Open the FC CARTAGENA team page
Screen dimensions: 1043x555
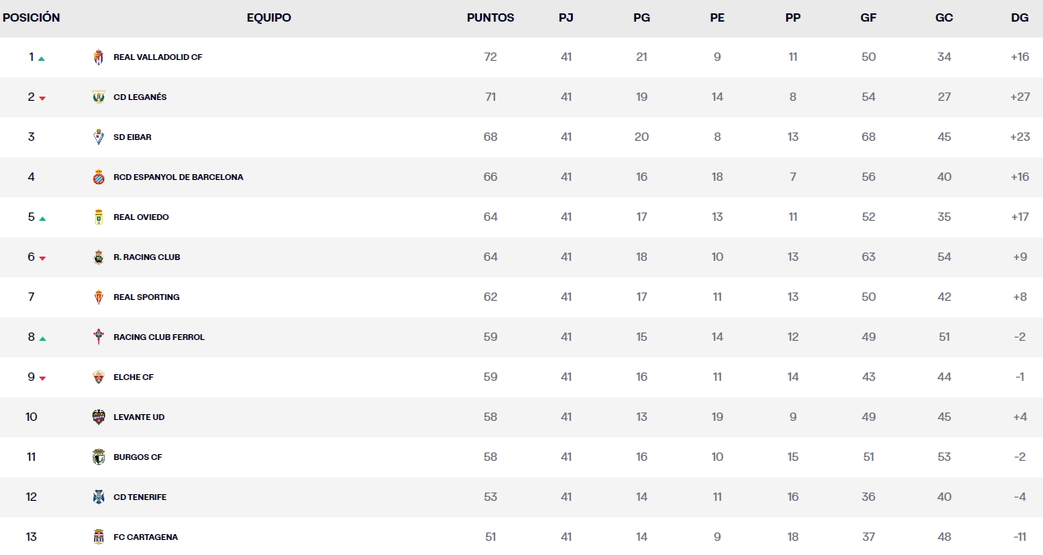pos(146,537)
